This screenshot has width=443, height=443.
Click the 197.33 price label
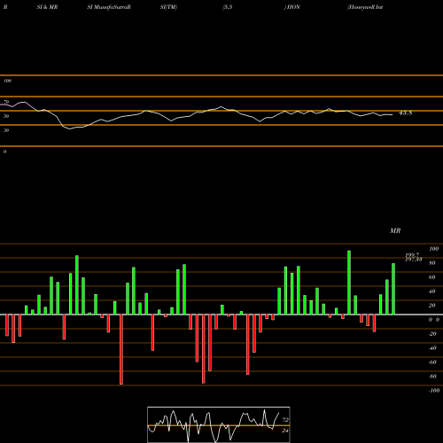(x=413, y=260)
